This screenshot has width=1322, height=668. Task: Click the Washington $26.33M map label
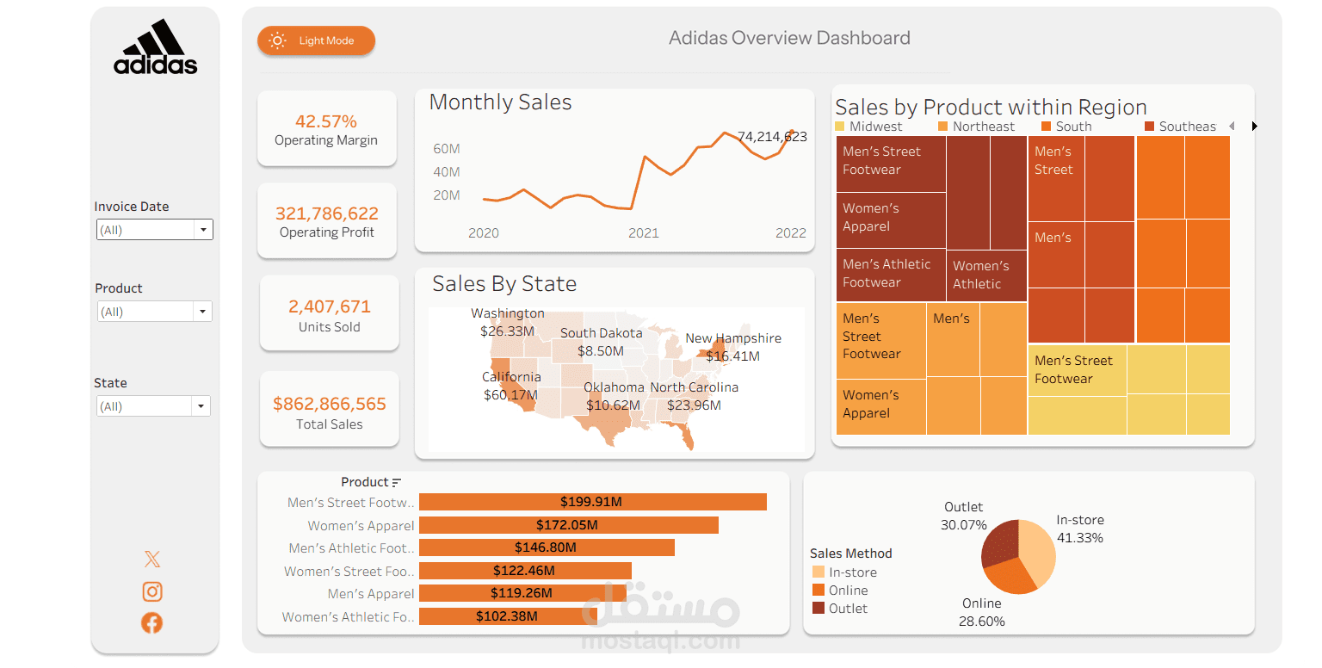[508, 322]
